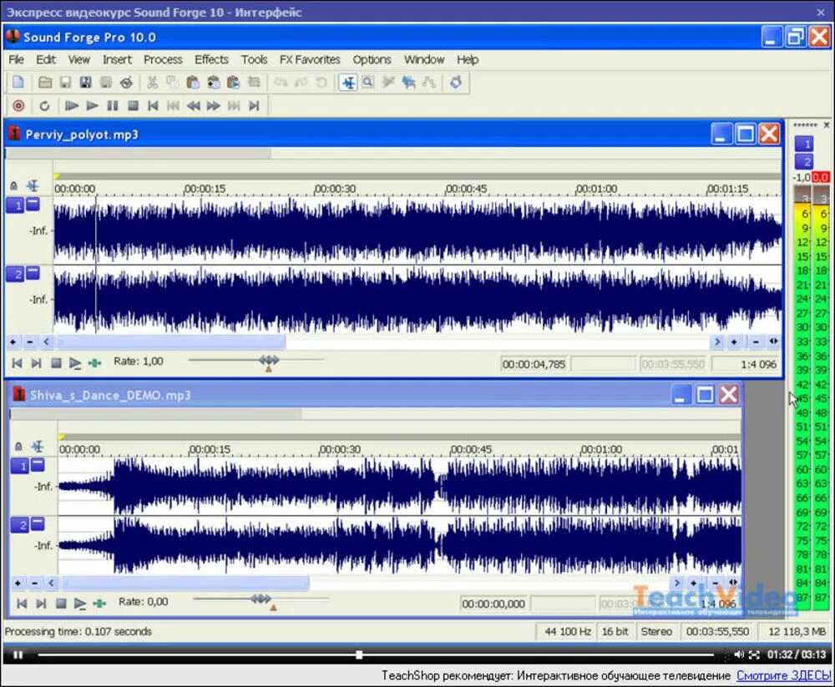The height and width of the screenshot is (687, 835).
Task: Click Stop button in Shiva_s_Dance window
Action: 61,604
